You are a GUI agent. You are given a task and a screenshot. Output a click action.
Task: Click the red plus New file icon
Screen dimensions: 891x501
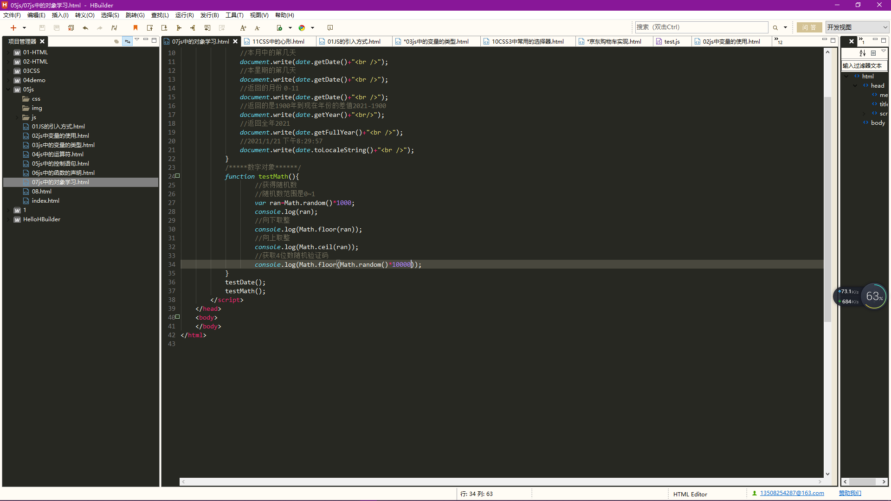pos(13,28)
